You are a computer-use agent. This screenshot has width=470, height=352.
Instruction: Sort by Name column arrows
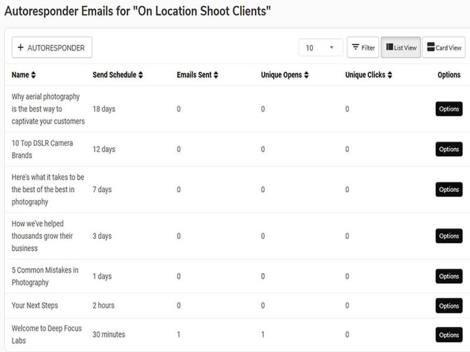point(33,75)
